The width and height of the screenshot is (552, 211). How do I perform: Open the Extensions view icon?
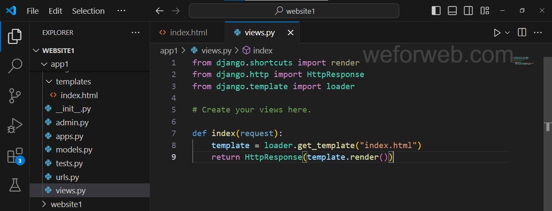pyautogui.click(x=15, y=155)
